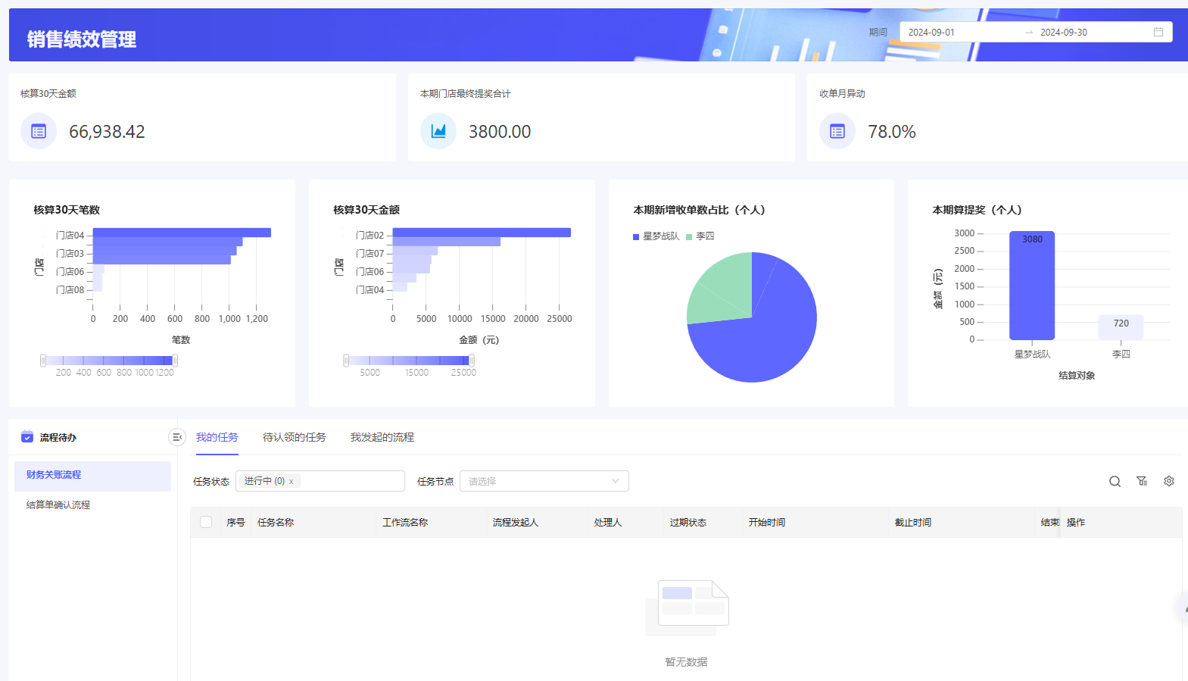Click the 本期门店最终提奖合计 chart icon
Screen dimensions: 1188x681
pyautogui.click(x=438, y=131)
